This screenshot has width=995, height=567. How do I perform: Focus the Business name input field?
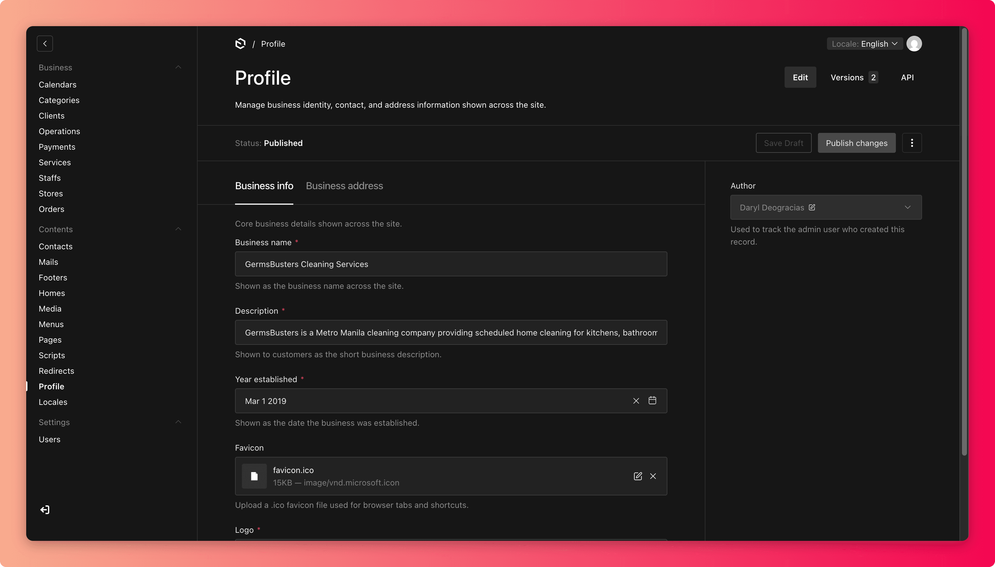451,264
